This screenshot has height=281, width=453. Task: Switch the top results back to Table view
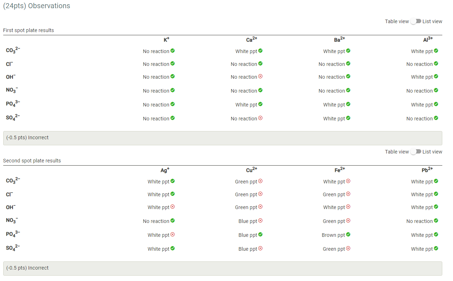click(397, 21)
